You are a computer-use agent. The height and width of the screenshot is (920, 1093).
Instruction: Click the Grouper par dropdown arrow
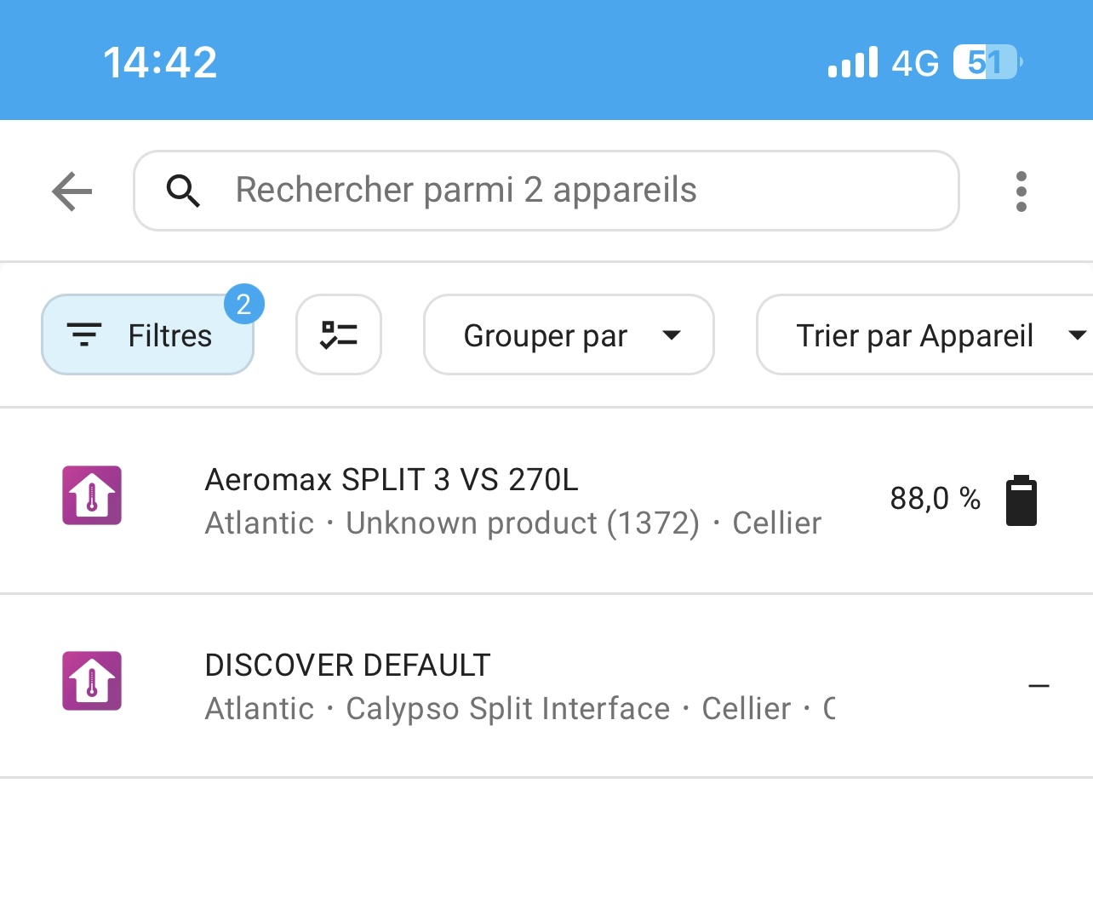[672, 335]
